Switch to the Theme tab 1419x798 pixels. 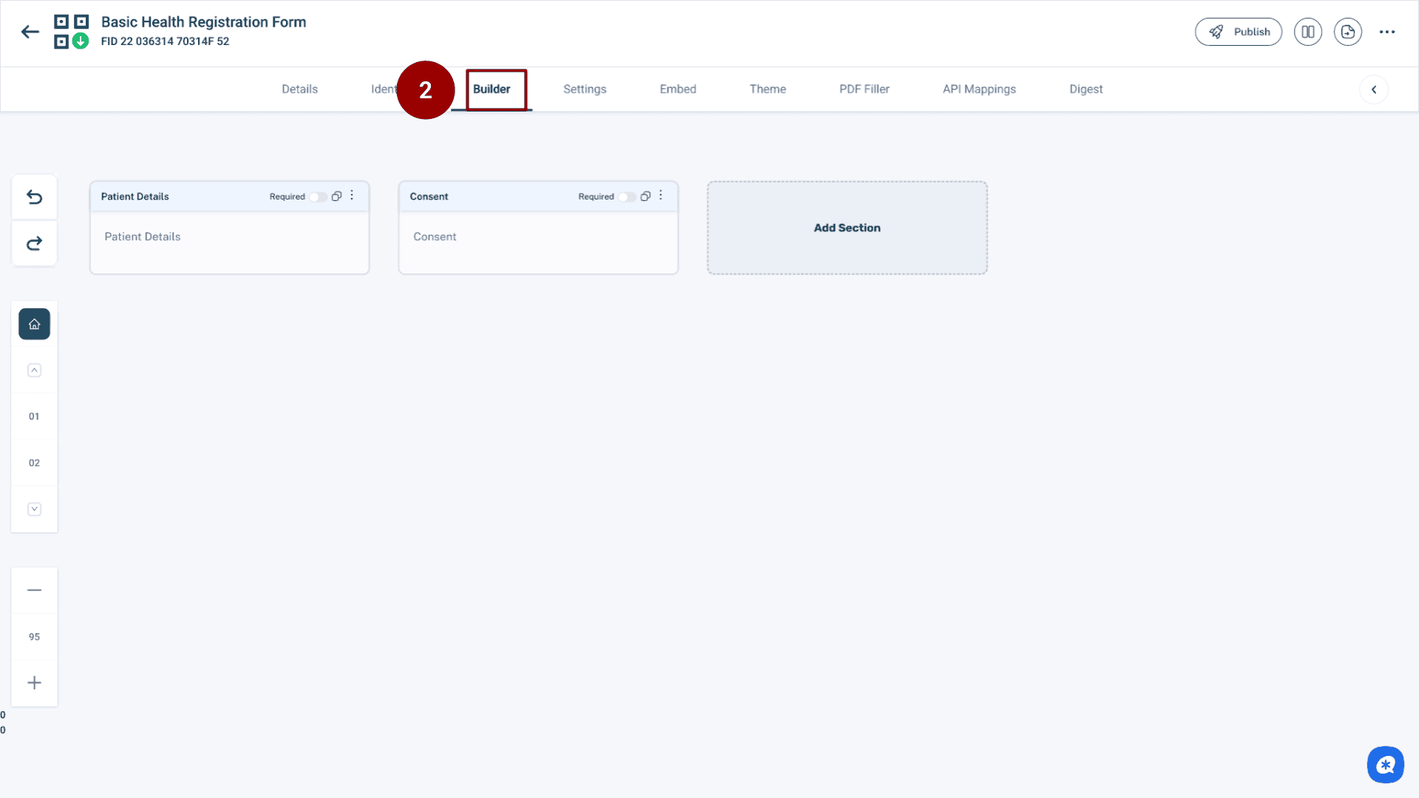tap(768, 89)
